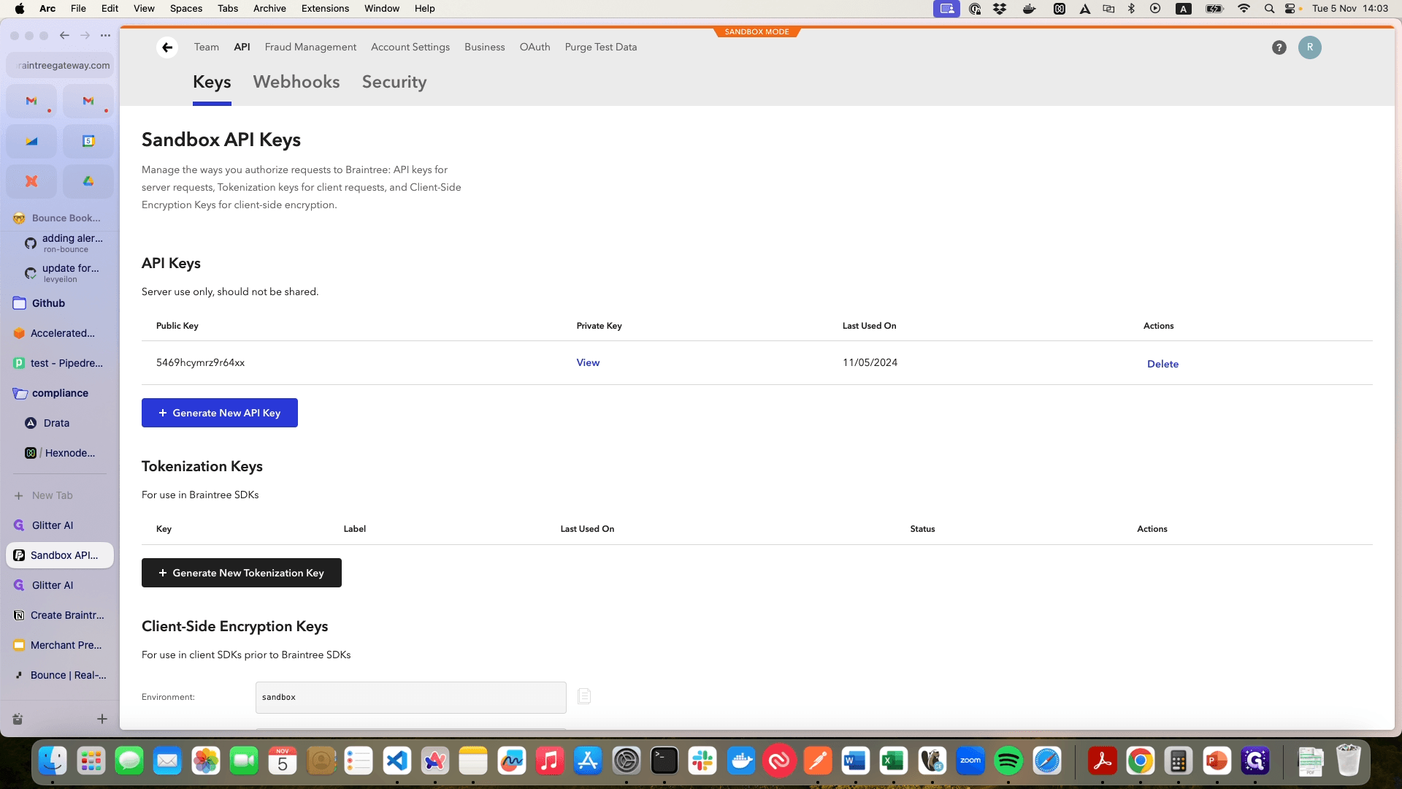
Task: Open Bounce | Real-... tab in sidebar
Action: coord(60,675)
